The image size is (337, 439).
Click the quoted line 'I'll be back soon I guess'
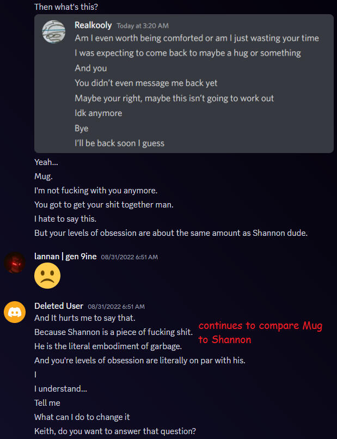click(120, 143)
